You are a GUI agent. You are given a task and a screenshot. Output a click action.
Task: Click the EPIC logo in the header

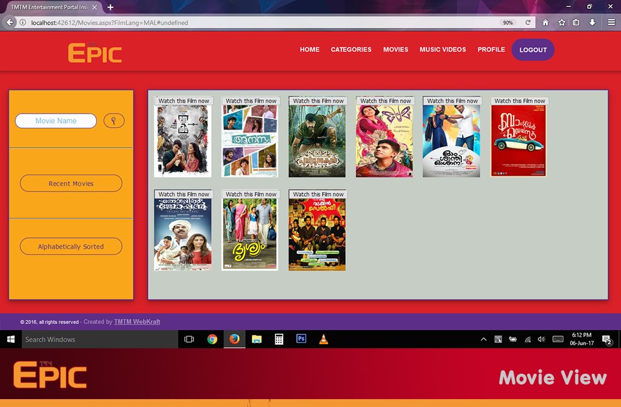(x=95, y=53)
